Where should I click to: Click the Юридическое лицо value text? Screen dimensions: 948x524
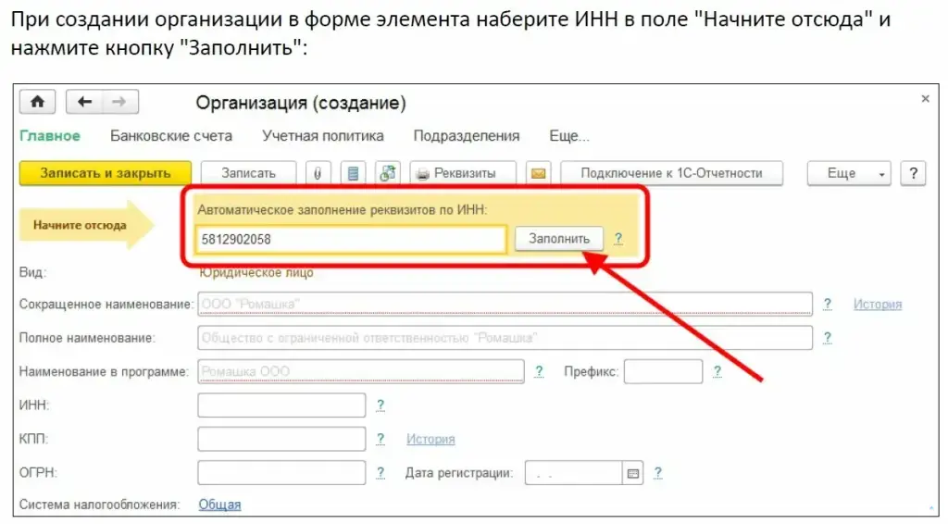[x=256, y=272]
